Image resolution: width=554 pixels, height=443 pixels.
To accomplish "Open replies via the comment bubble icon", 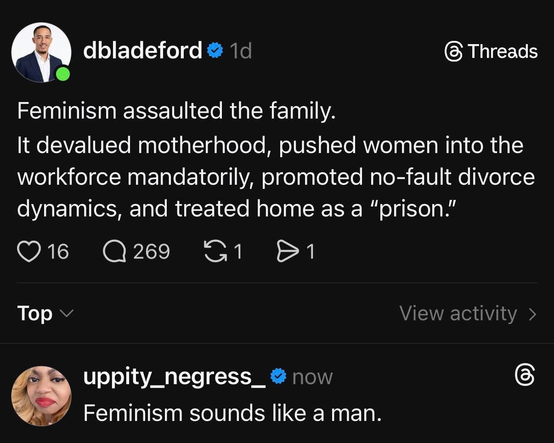I will pos(114,252).
